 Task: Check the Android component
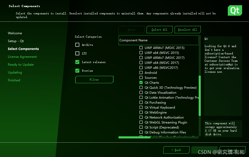click(x=141, y=72)
